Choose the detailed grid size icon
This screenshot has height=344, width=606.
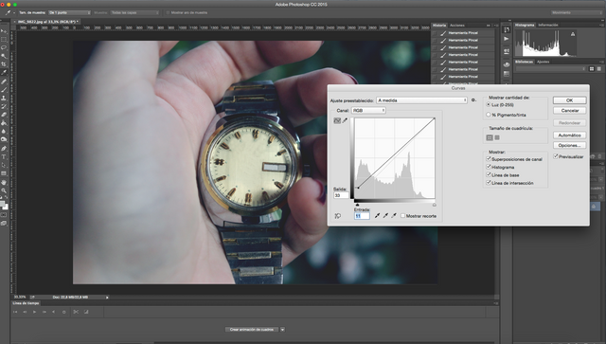click(497, 137)
